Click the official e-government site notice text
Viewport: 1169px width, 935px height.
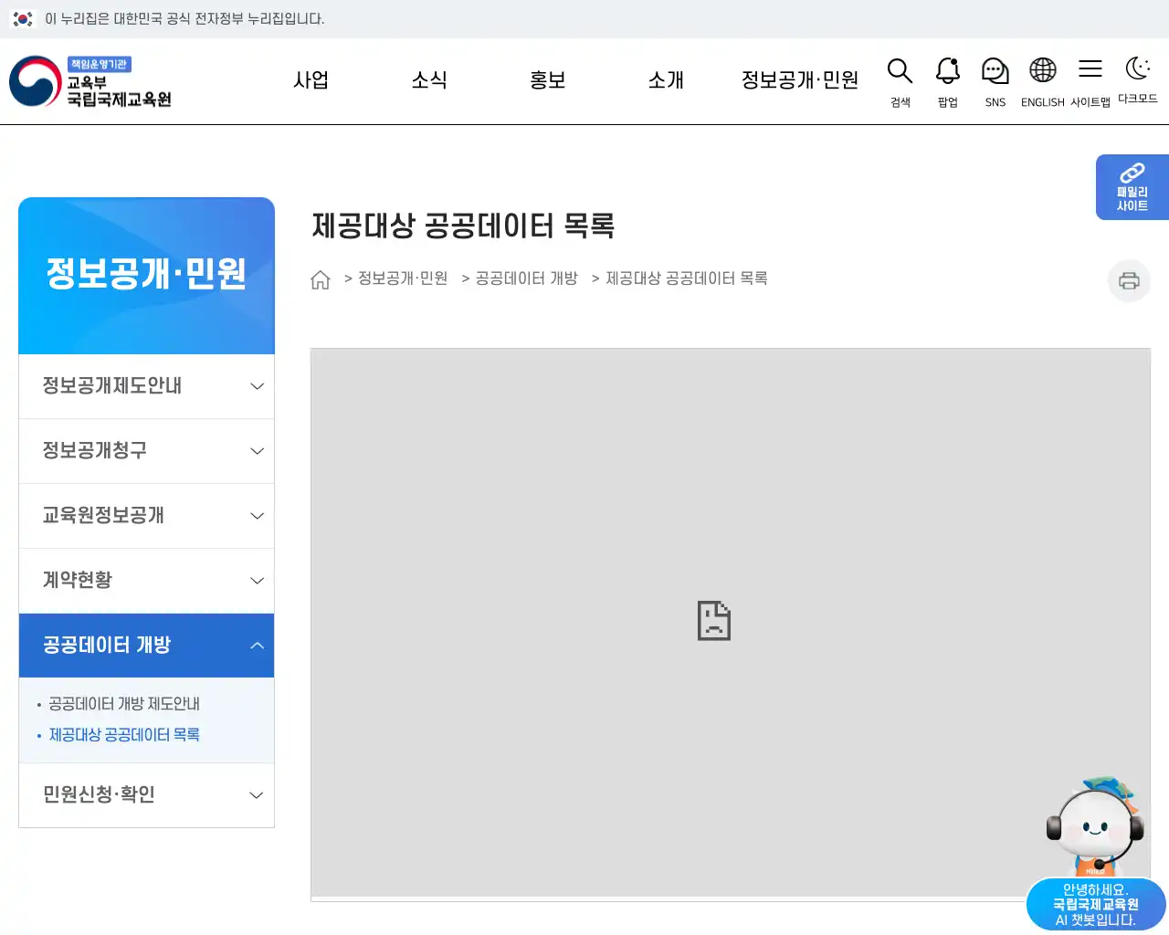[x=184, y=18]
